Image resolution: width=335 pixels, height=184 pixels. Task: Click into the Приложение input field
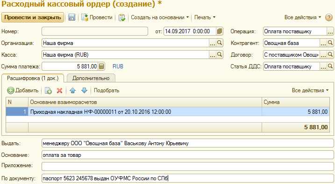tap(187, 166)
